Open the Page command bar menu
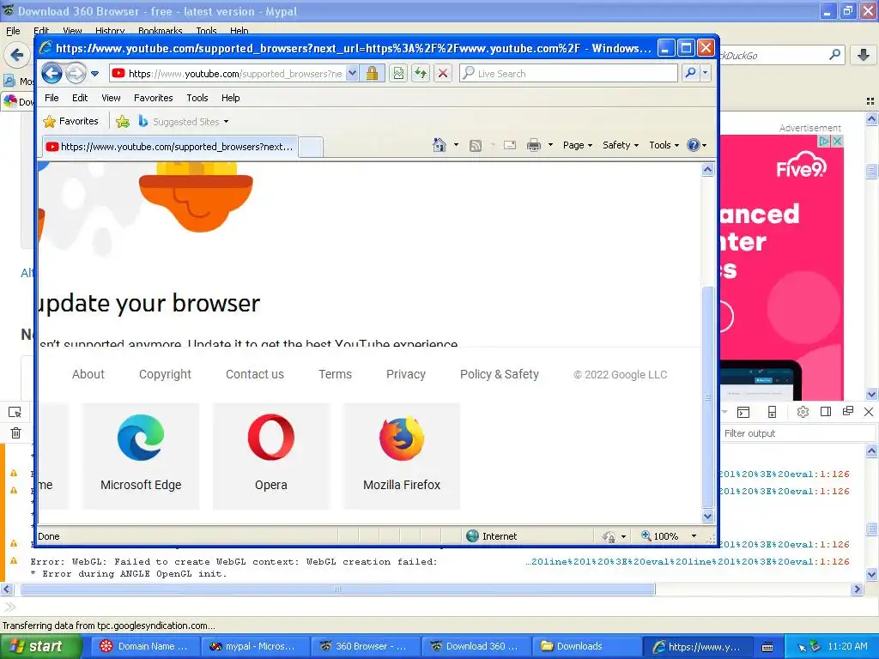 (578, 145)
